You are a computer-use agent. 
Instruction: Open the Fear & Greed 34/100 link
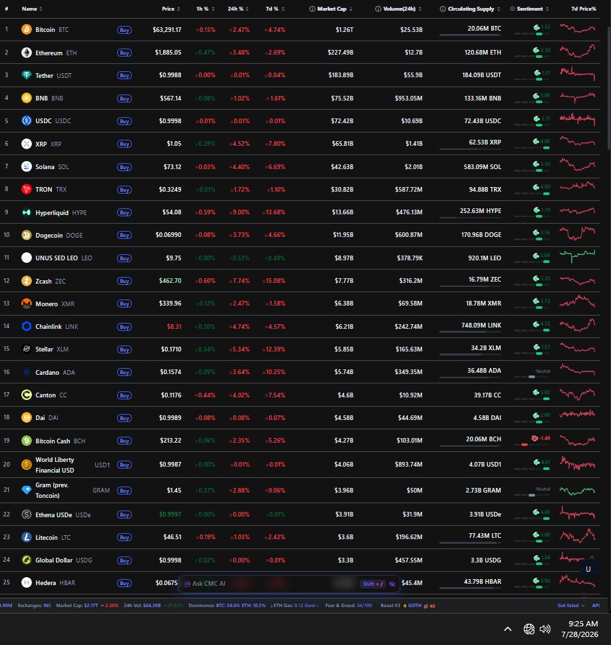pos(349,606)
